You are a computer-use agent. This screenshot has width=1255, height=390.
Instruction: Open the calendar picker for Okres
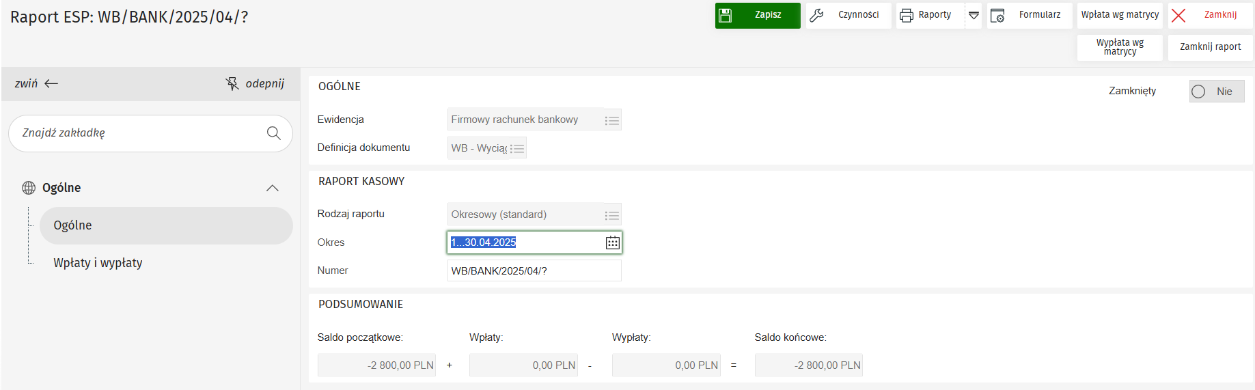[x=612, y=242]
